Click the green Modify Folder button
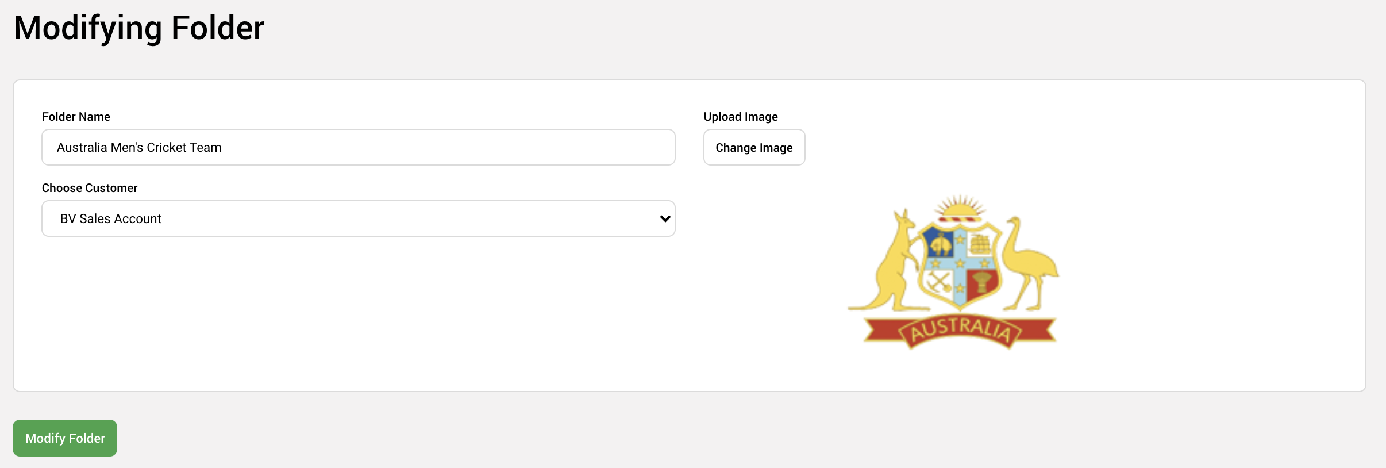This screenshot has height=468, width=1386. [x=65, y=438]
